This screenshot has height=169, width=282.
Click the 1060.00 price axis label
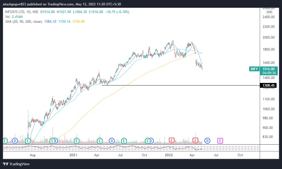(x=269, y=109)
